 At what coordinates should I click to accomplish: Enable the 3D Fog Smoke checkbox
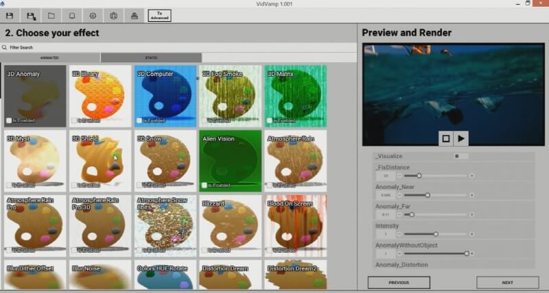click(205, 120)
